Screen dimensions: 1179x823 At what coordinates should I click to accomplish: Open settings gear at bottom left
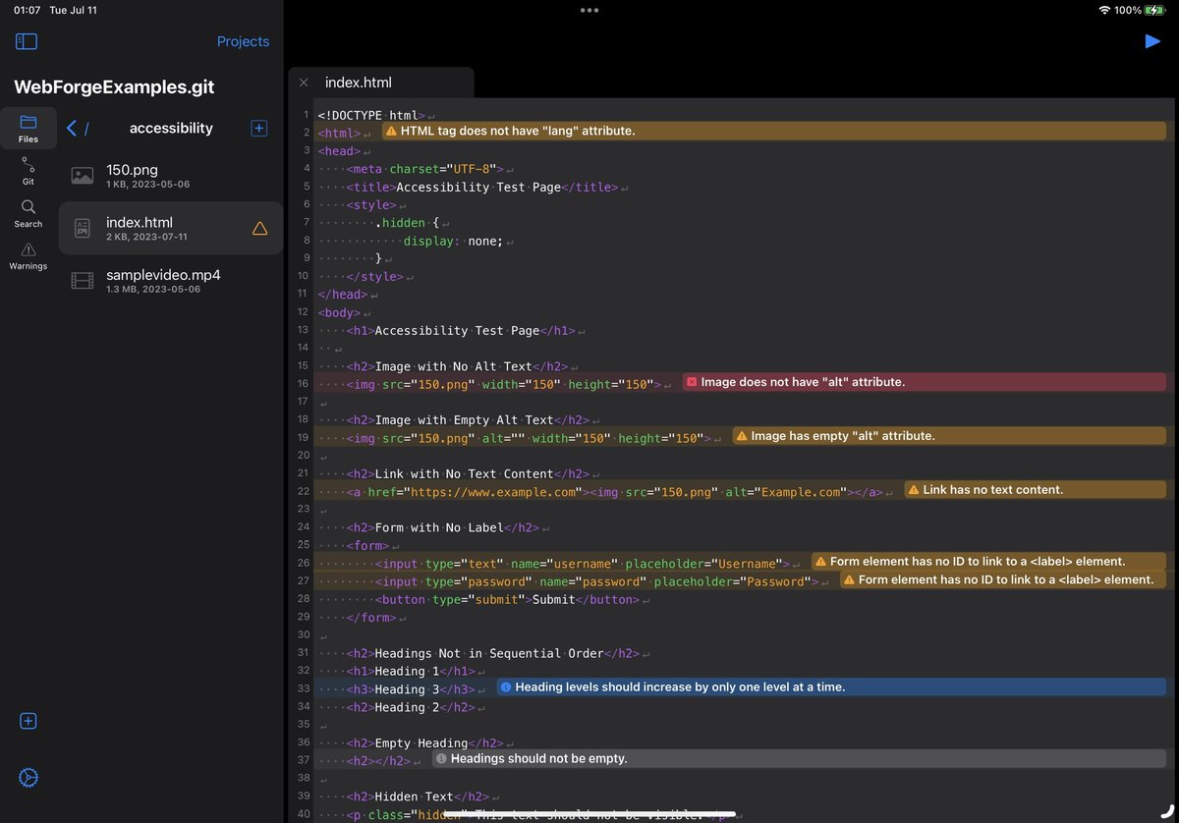click(28, 778)
